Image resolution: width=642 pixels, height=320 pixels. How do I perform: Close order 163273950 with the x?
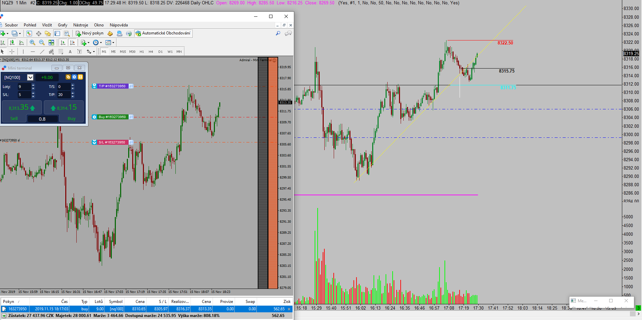[289, 309]
